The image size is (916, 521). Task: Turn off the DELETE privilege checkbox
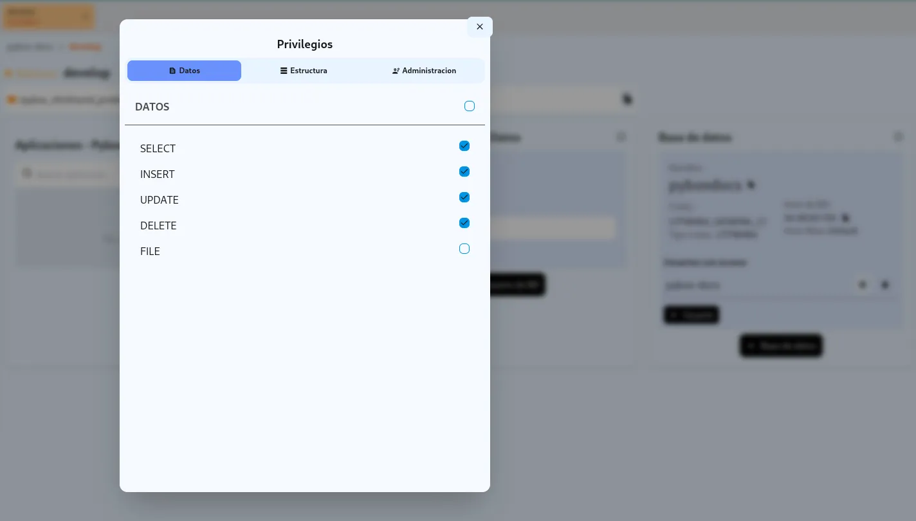coord(464,223)
